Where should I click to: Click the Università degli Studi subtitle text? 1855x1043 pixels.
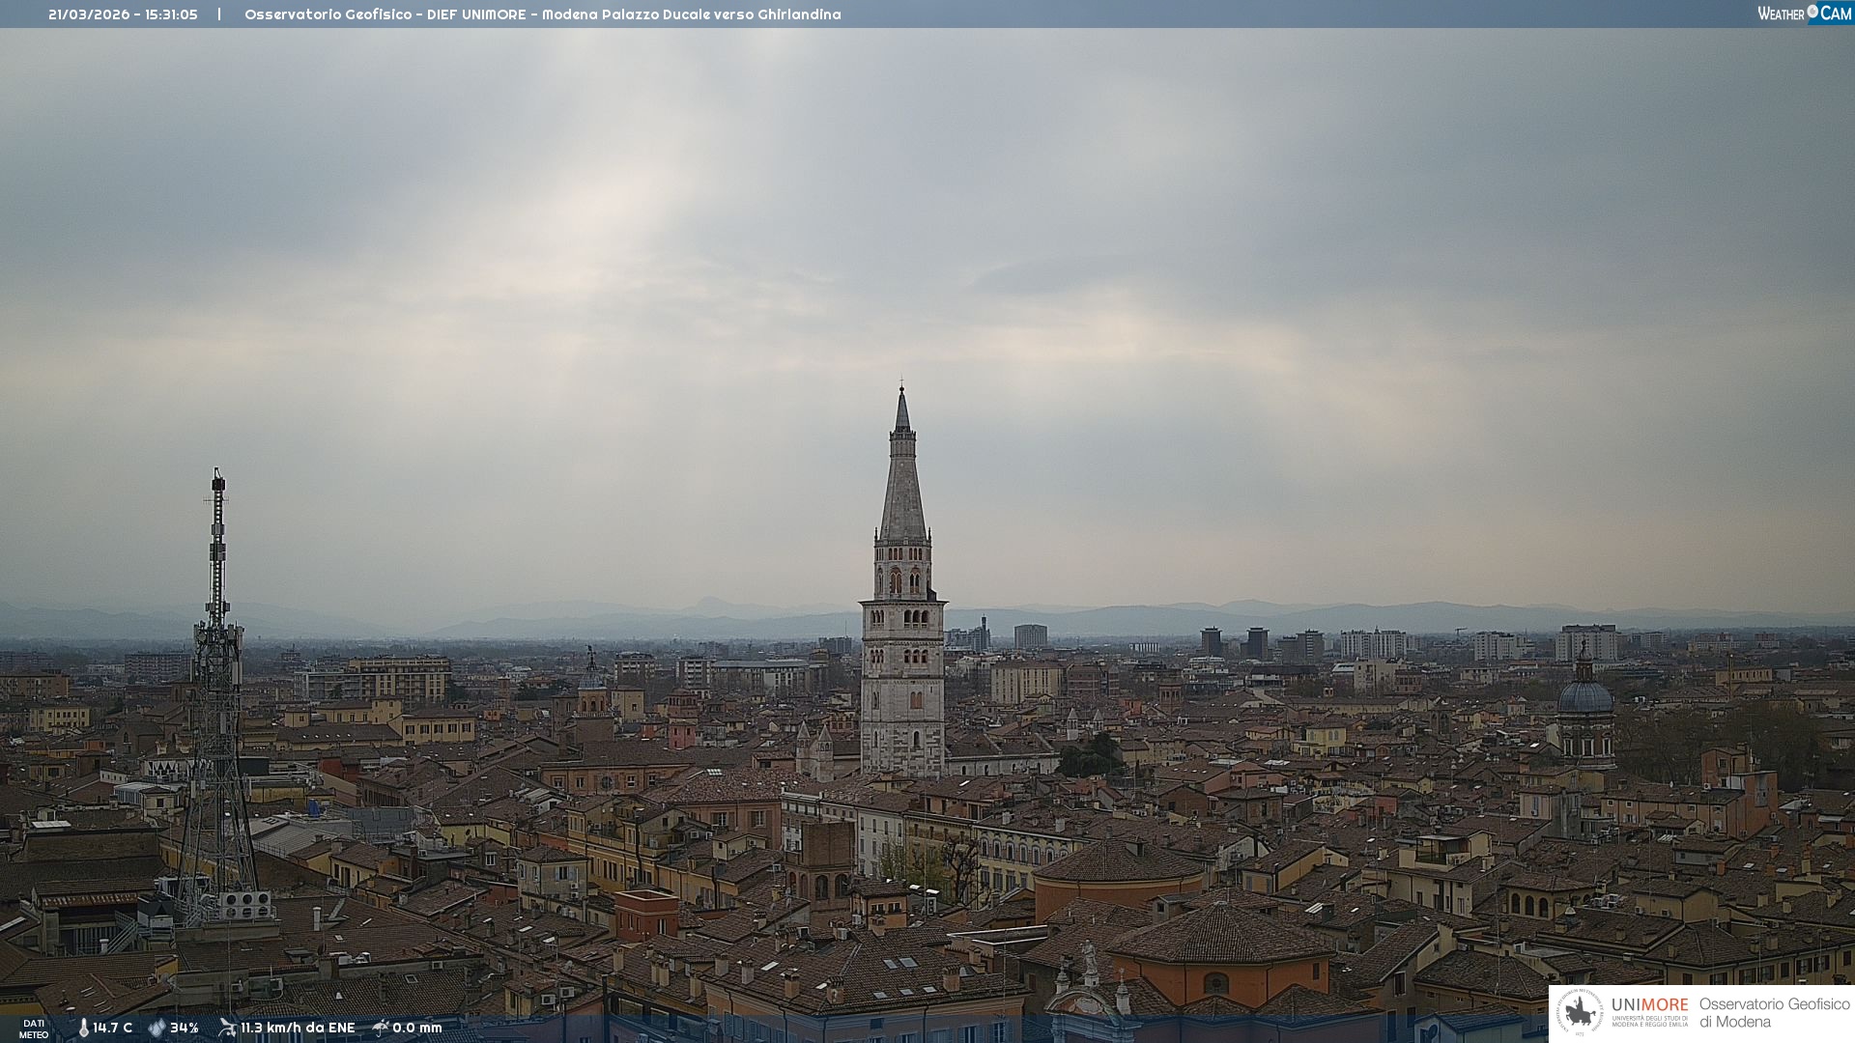coord(1649,1022)
